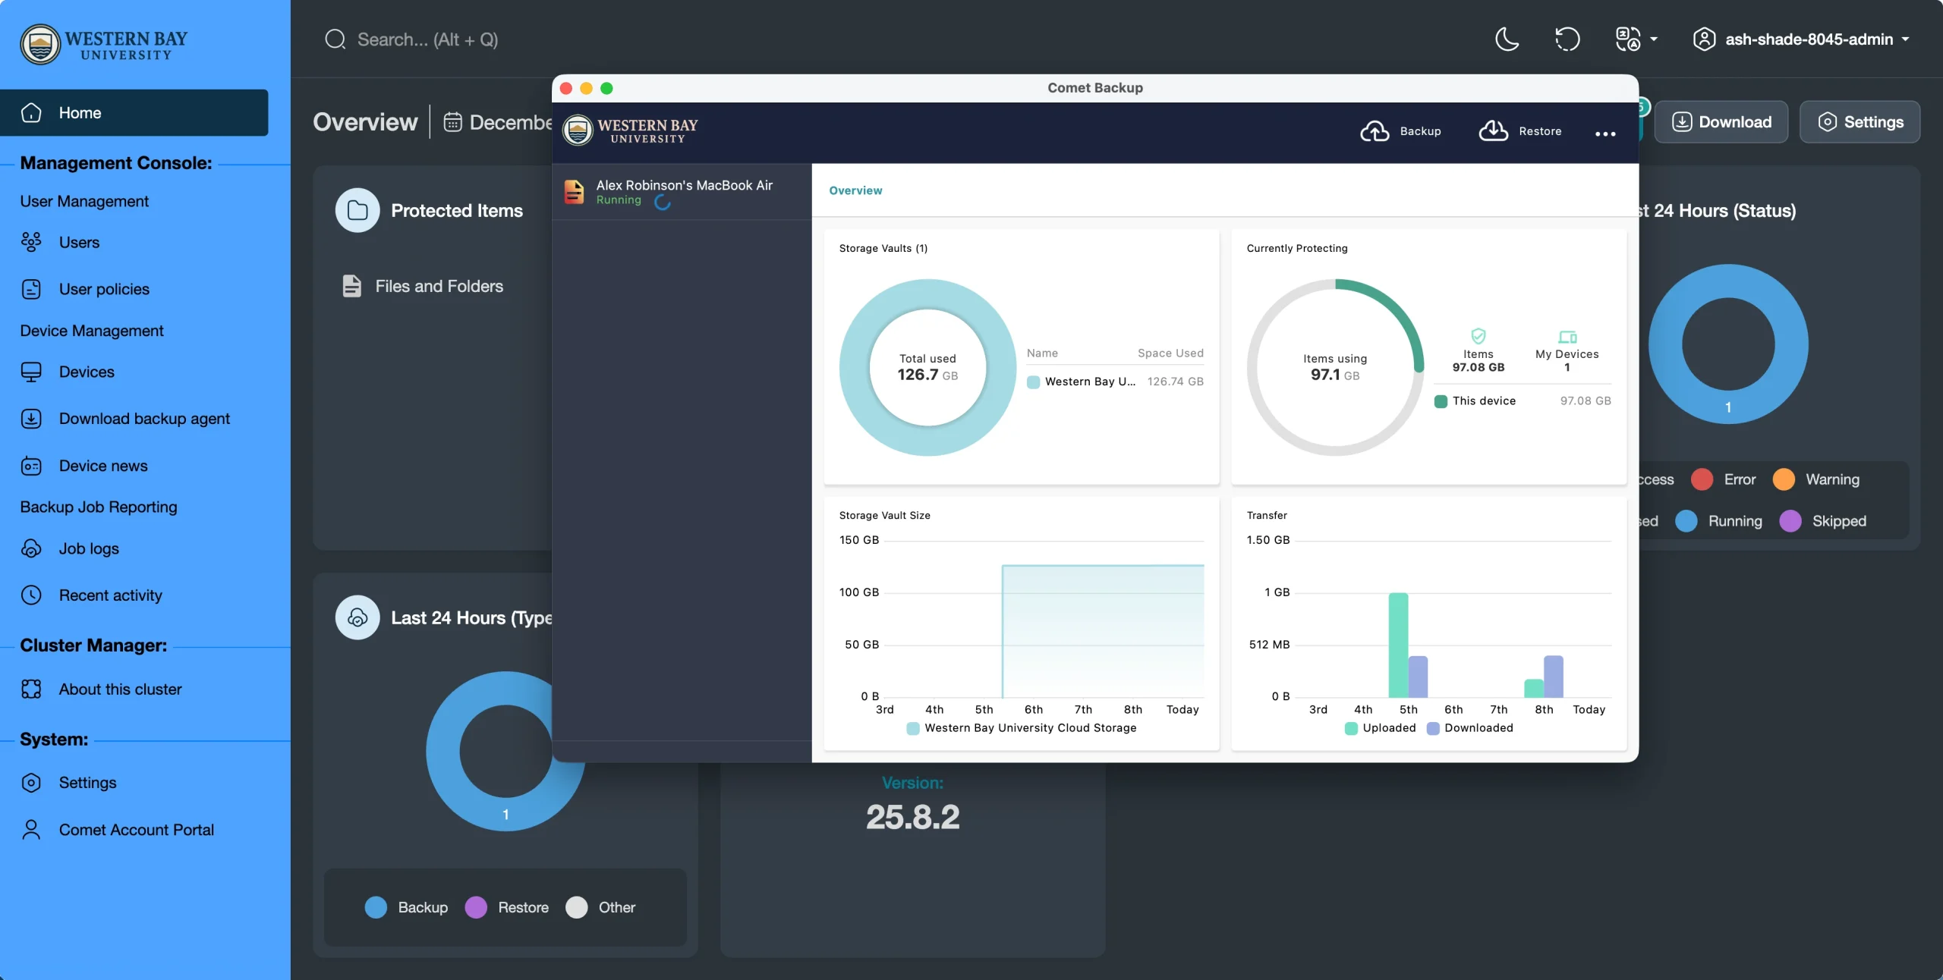The image size is (1943, 980).
Task: Click the refresh icon in top bar
Action: click(1567, 39)
